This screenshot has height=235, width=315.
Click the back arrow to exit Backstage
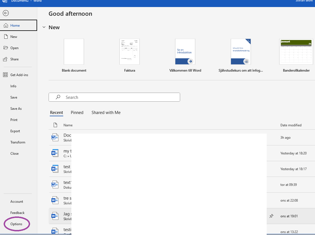pos(6,13)
